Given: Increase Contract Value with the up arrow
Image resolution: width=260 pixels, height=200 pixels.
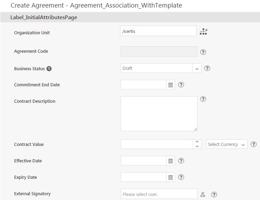Looking at the screenshot, I should coord(197,142).
